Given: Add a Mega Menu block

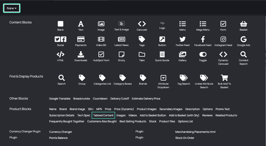Looking at the screenshot, I should coord(203,26).
